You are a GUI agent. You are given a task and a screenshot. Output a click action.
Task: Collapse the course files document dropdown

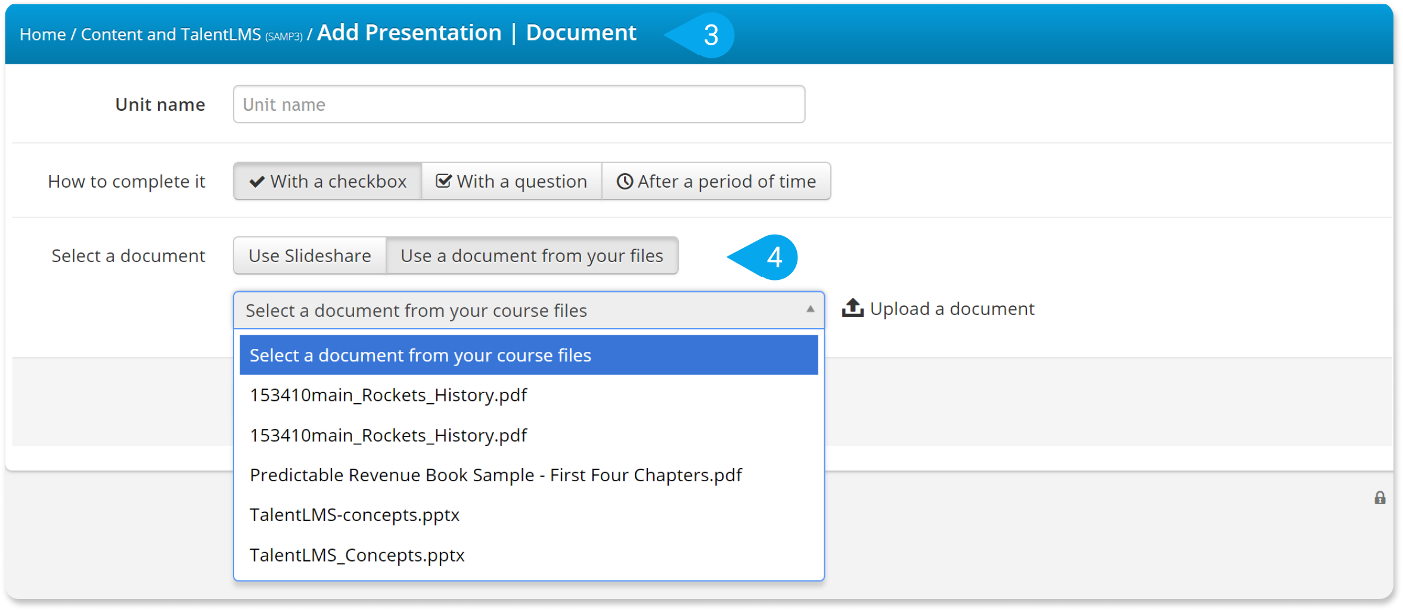529,310
